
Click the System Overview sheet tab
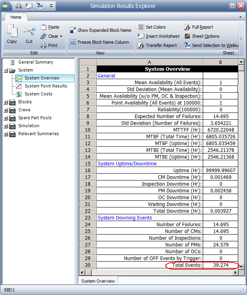tap(98, 281)
